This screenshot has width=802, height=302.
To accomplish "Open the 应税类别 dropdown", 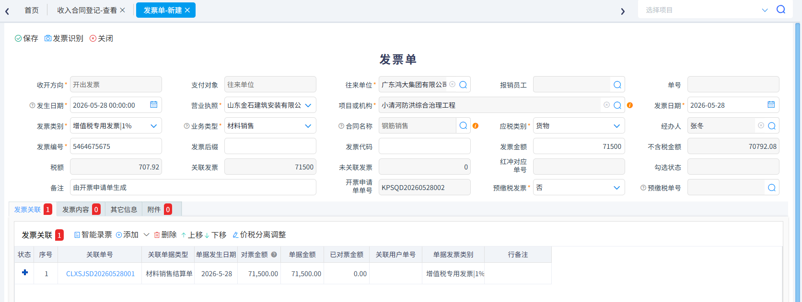I will tap(617, 126).
